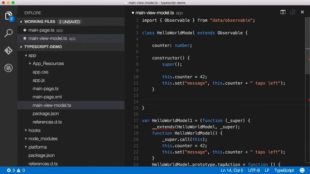Screen dimensions: 310x174
Task: Click HelloWorldModel1 variable on line 17
Action: point(172,120)
